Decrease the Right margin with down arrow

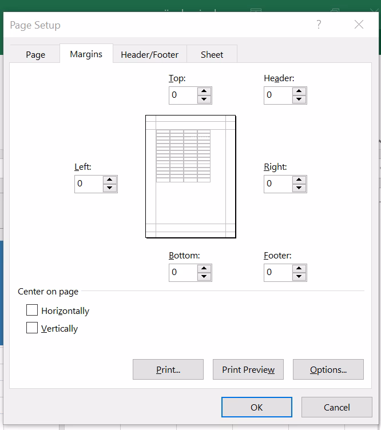coord(299,188)
